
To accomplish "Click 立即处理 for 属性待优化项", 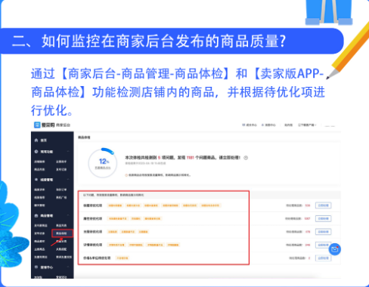I will (324, 218).
